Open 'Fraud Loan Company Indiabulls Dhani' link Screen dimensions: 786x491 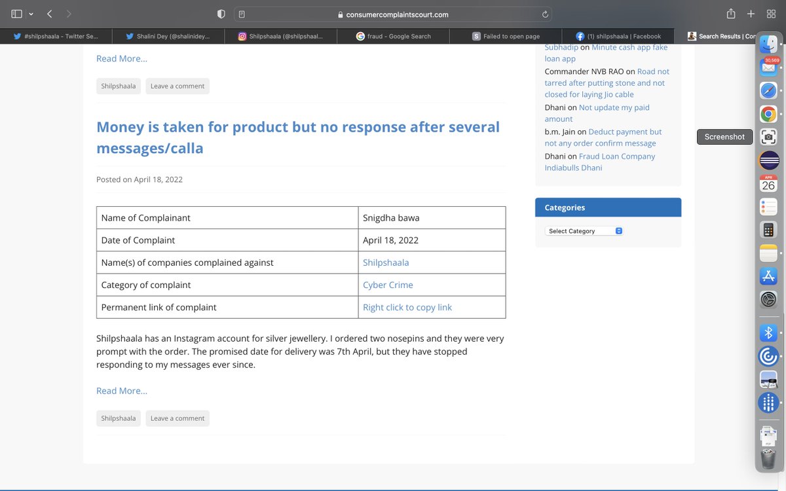(599, 162)
